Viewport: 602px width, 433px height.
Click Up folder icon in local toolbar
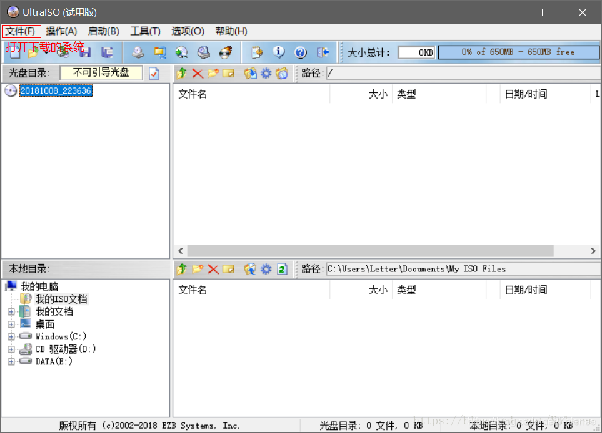[182, 269]
